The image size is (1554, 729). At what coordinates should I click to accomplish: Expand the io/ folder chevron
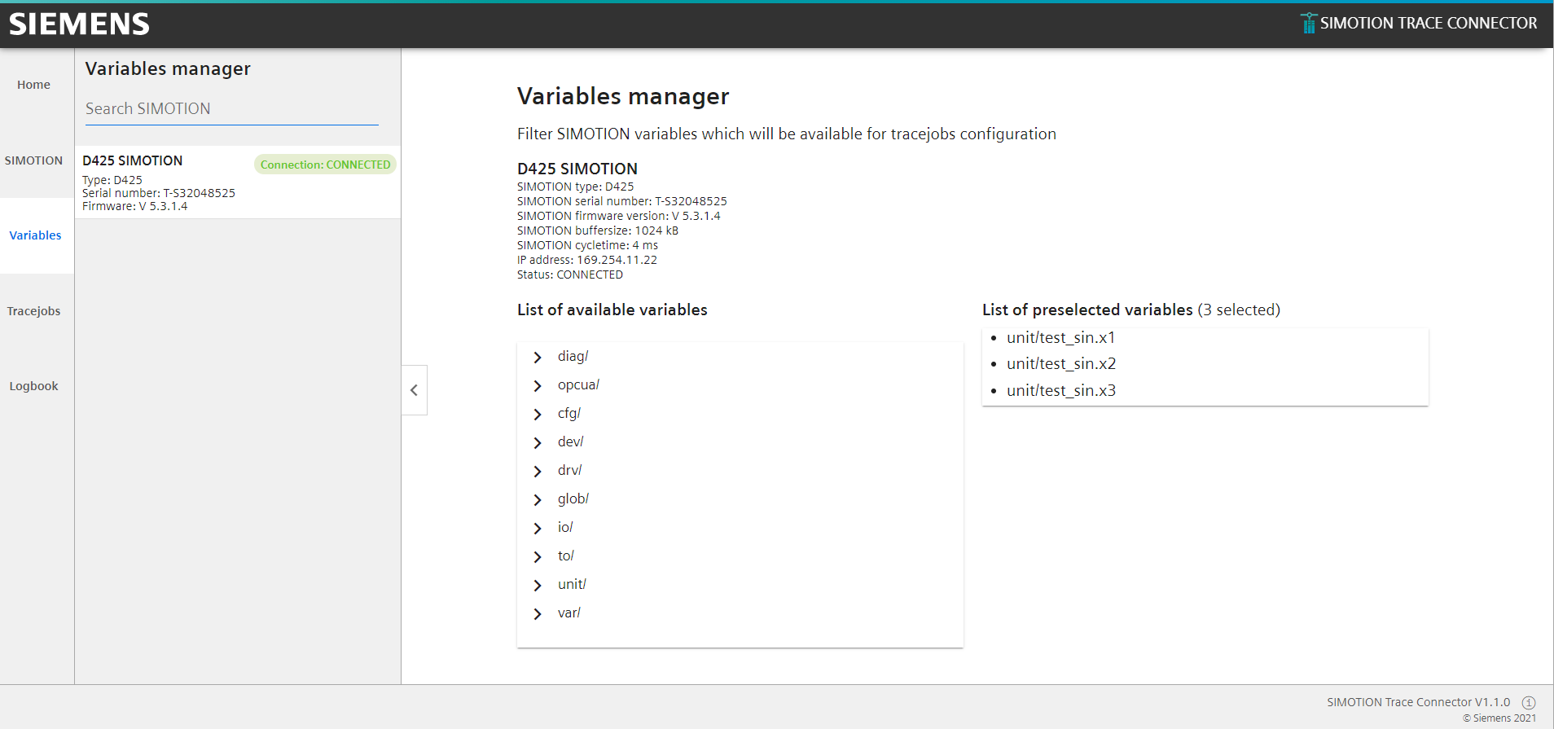(538, 529)
